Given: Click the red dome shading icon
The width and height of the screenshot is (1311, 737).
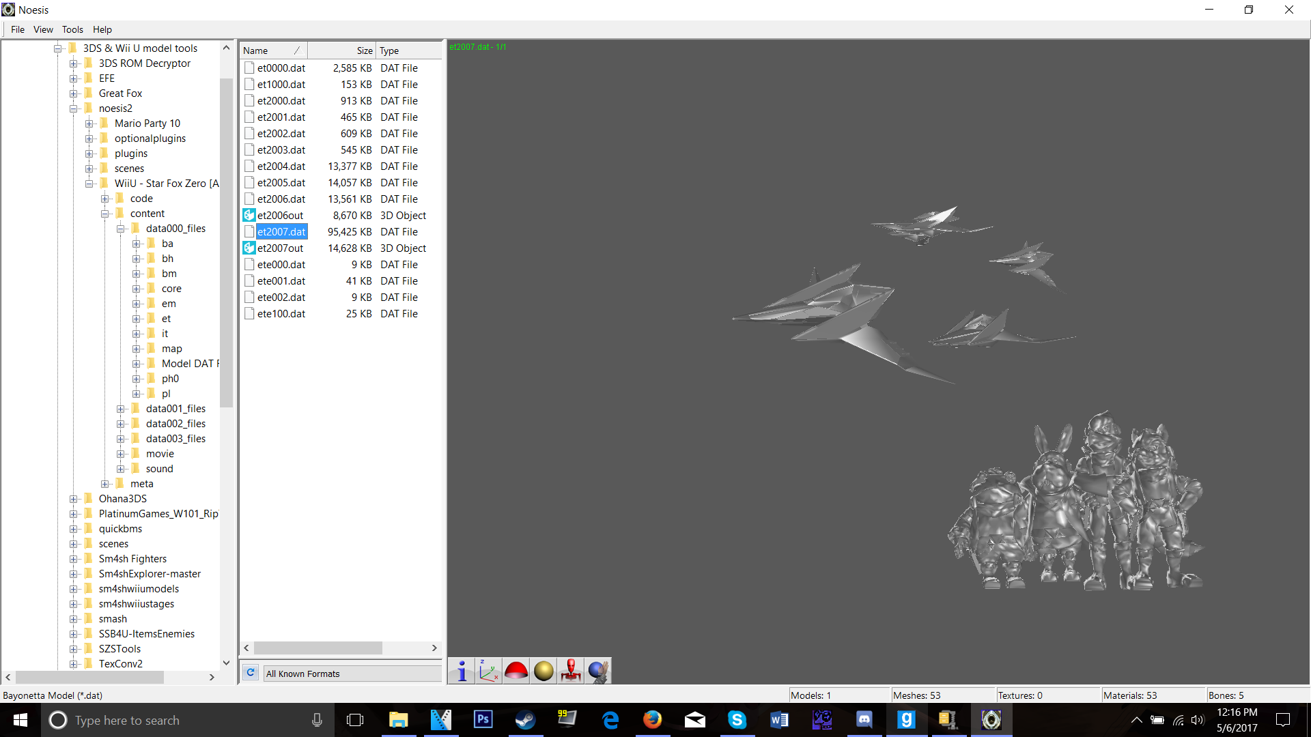Looking at the screenshot, I should coord(516,671).
